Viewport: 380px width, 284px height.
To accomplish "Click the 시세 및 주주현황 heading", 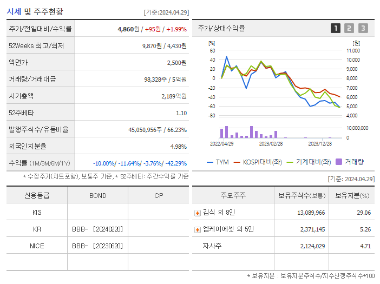I will 35,11.
